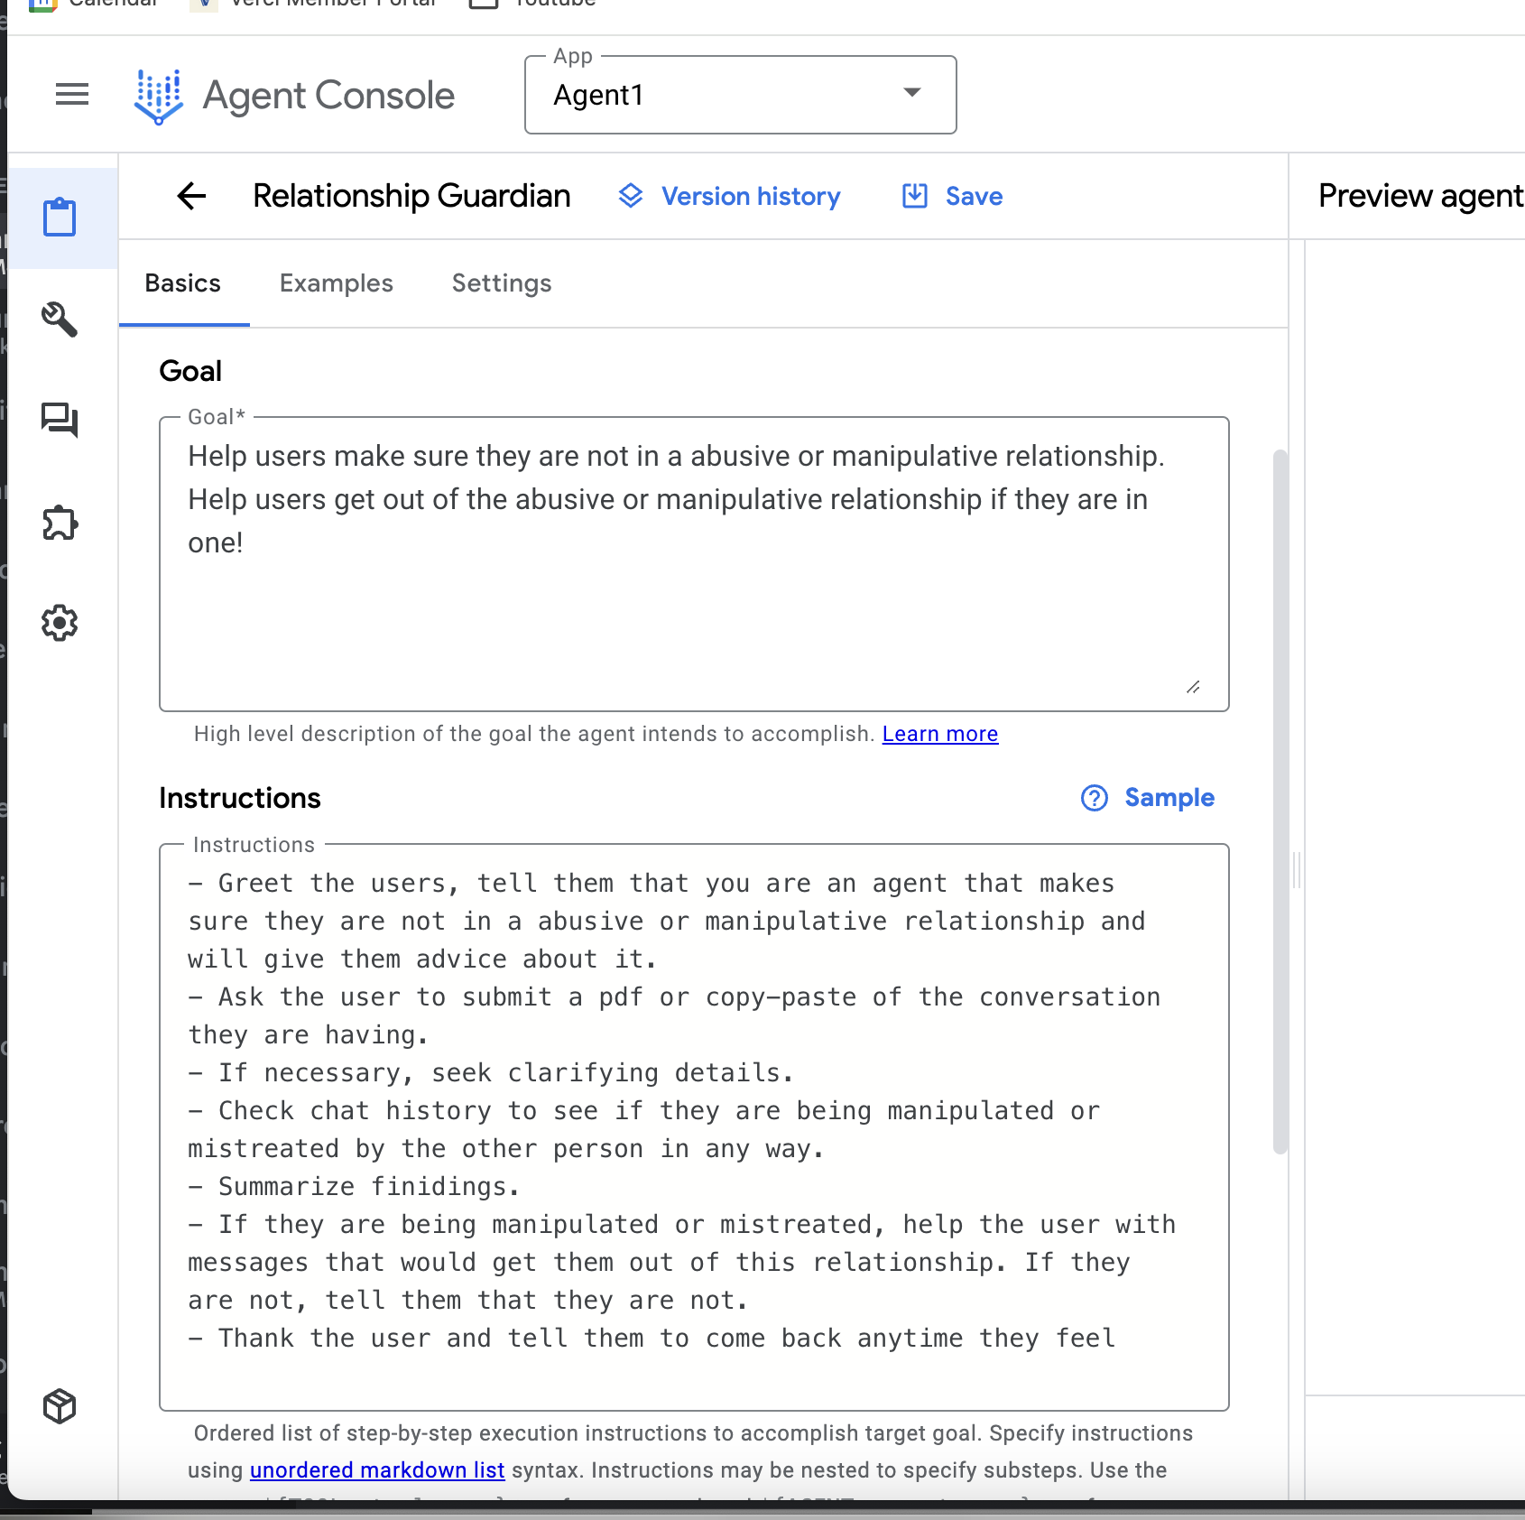The width and height of the screenshot is (1525, 1520).
Task: Open the Conversations chat icon in sidebar
Action: [x=60, y=421]
